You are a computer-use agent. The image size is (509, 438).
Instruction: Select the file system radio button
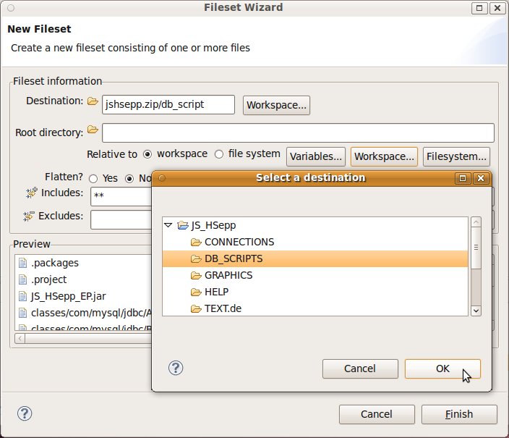[x=219, y=154]
